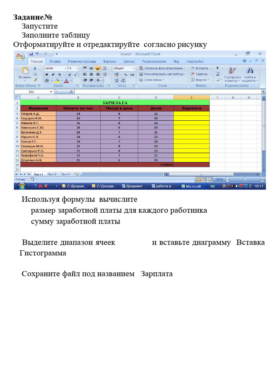The height and width of the screenshot is (371, 278).
Task: Click Удалить in the Ячейки group
Action: point(200,74)
